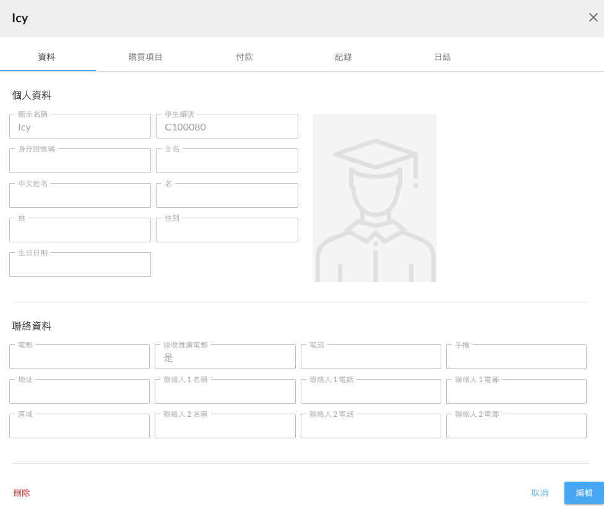Switch to the 記錄 tab
The image size is (604, 507).
pyautogui.click(x=343, y=57)
